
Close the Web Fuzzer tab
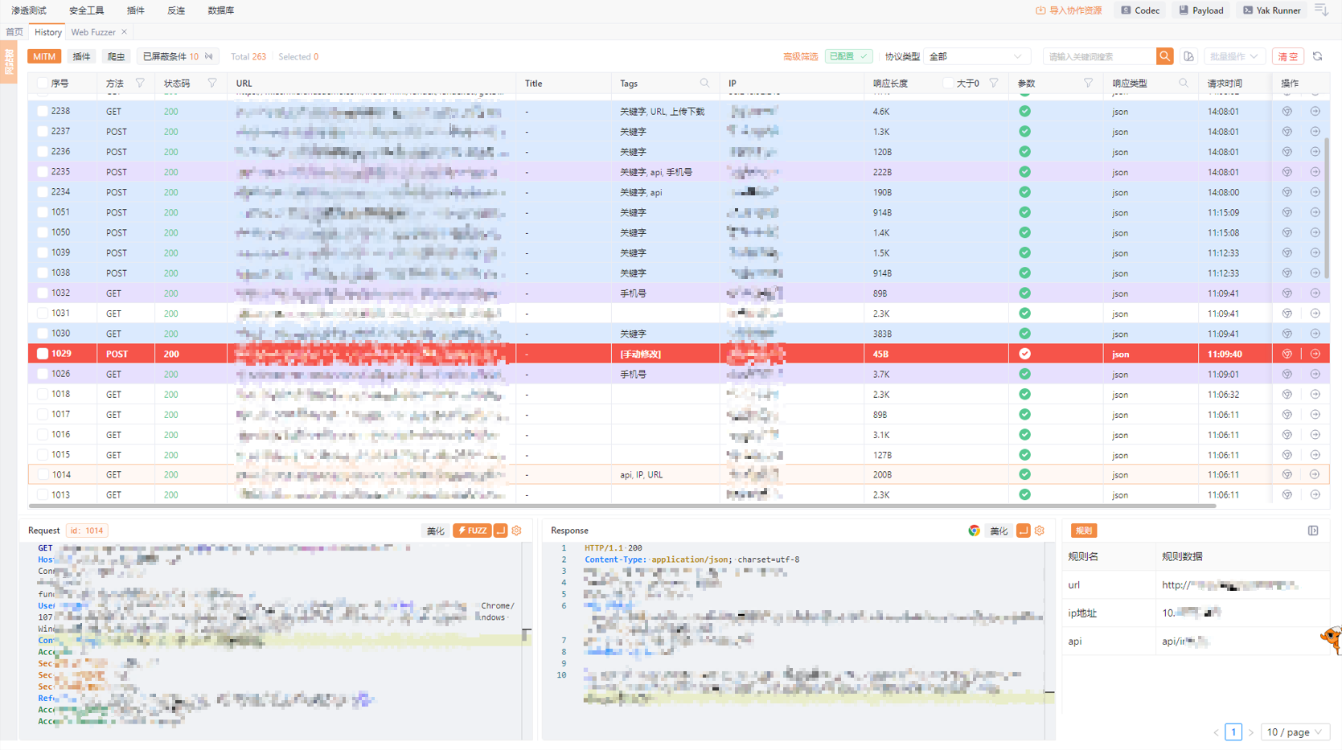[124, 32]
